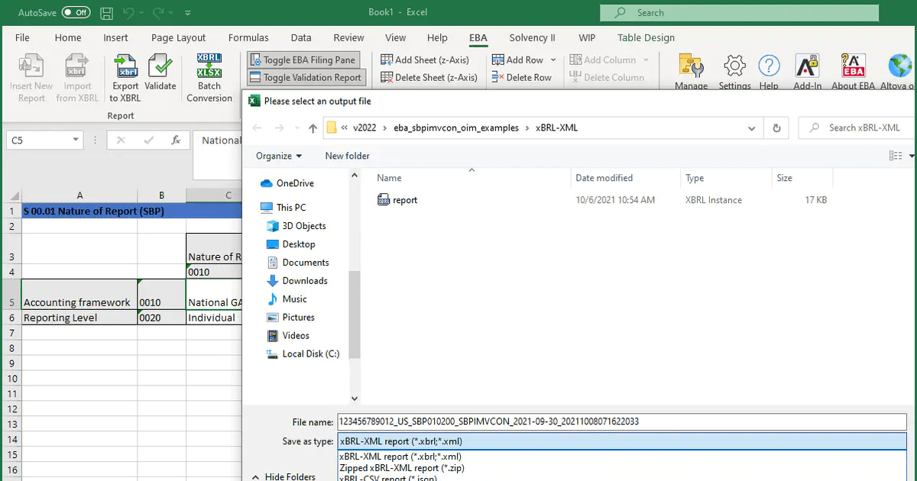Open the Organize dropdown
The width and height of the screenshot is (917, 481).
click(277, 156)
